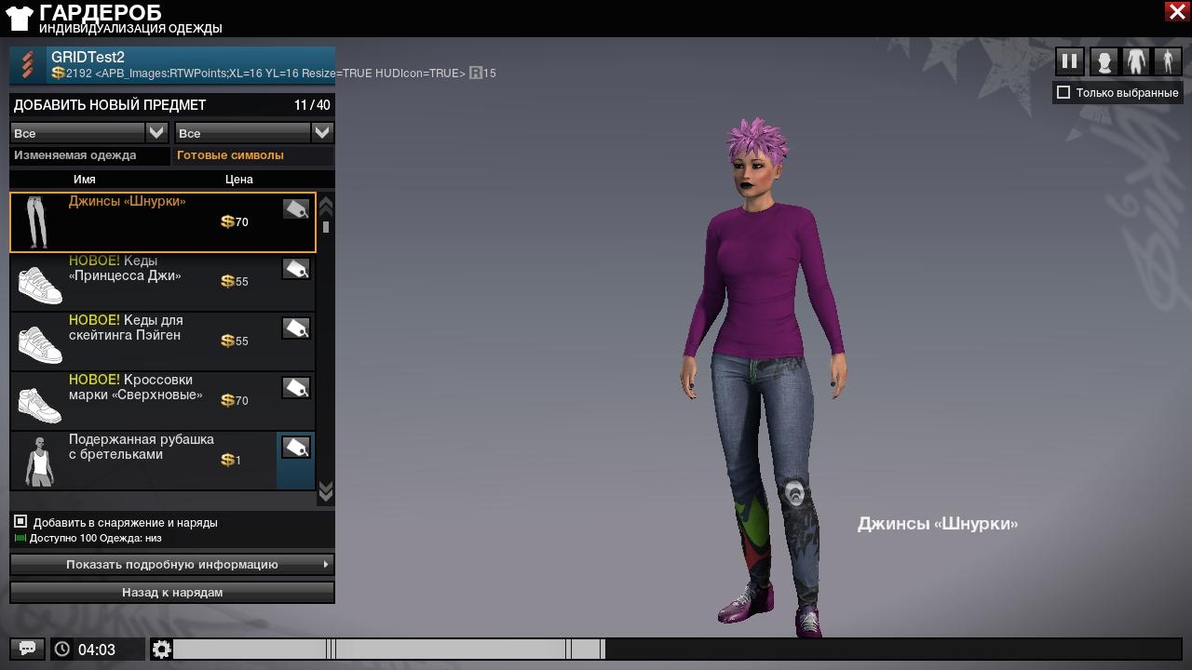Sort list by 'Имя' column

click(85, 179)
